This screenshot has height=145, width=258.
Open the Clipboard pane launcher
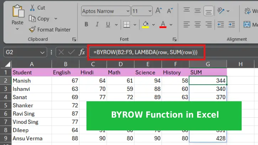click(x=74, y=39)
